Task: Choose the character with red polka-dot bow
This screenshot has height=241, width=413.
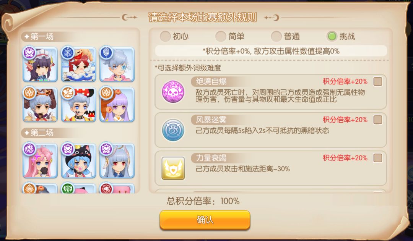Action: tap(78, 104)
